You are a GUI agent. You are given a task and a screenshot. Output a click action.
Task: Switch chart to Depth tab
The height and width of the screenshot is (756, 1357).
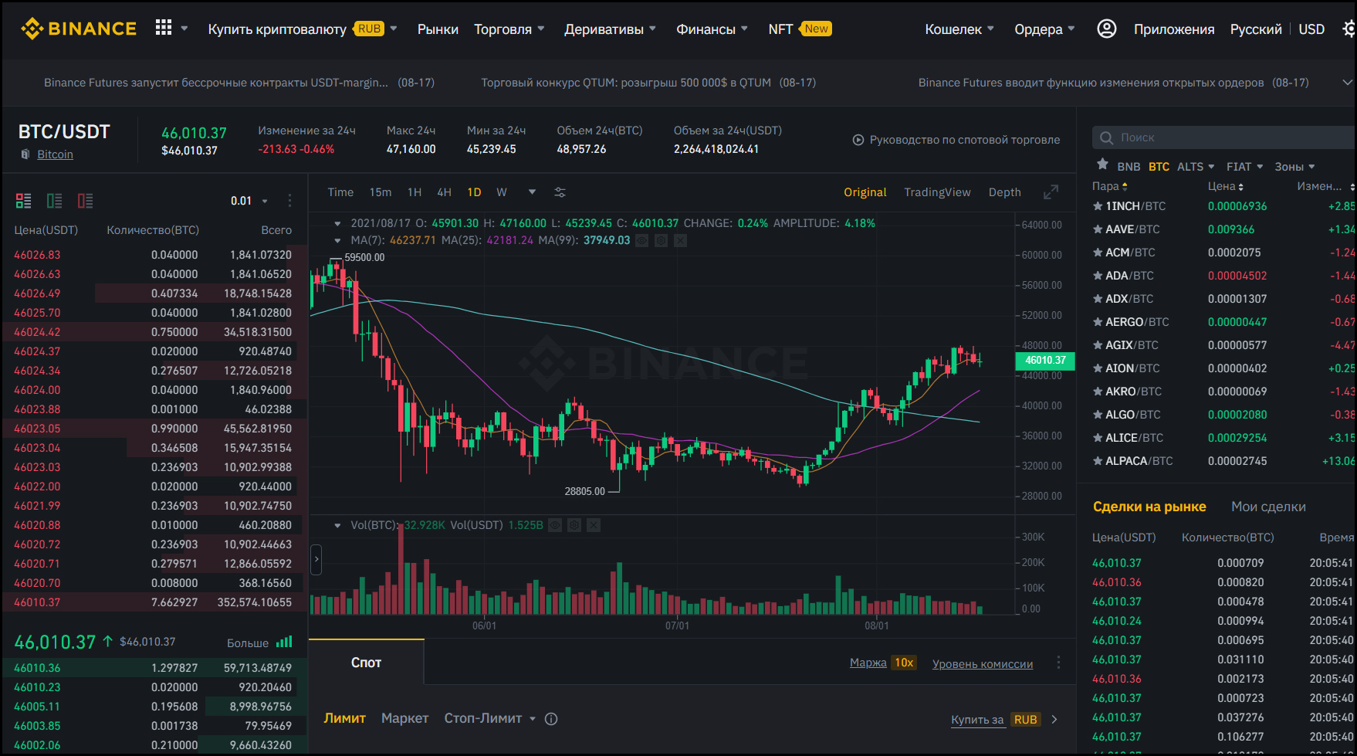(x=1004, y=192)
